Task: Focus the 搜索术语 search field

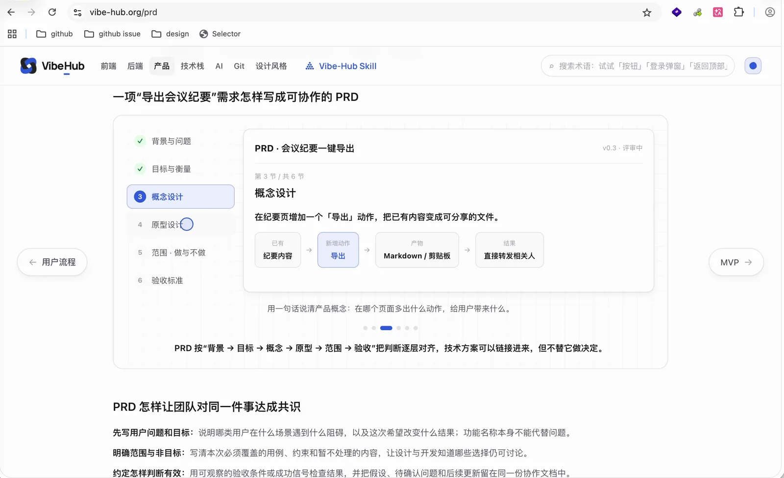Action: pos(637,66)
